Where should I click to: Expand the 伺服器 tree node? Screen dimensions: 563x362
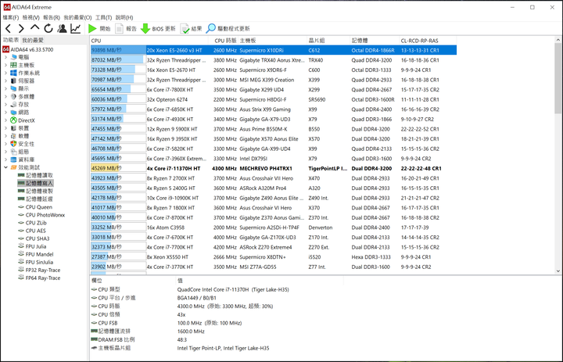click(x=5, y=81)
